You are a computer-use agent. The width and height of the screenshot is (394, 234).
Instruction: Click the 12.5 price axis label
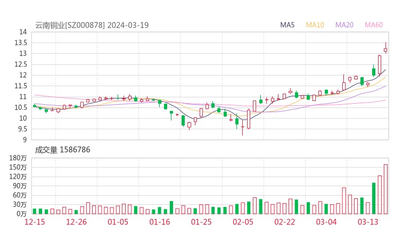click(x=21, y=64)
